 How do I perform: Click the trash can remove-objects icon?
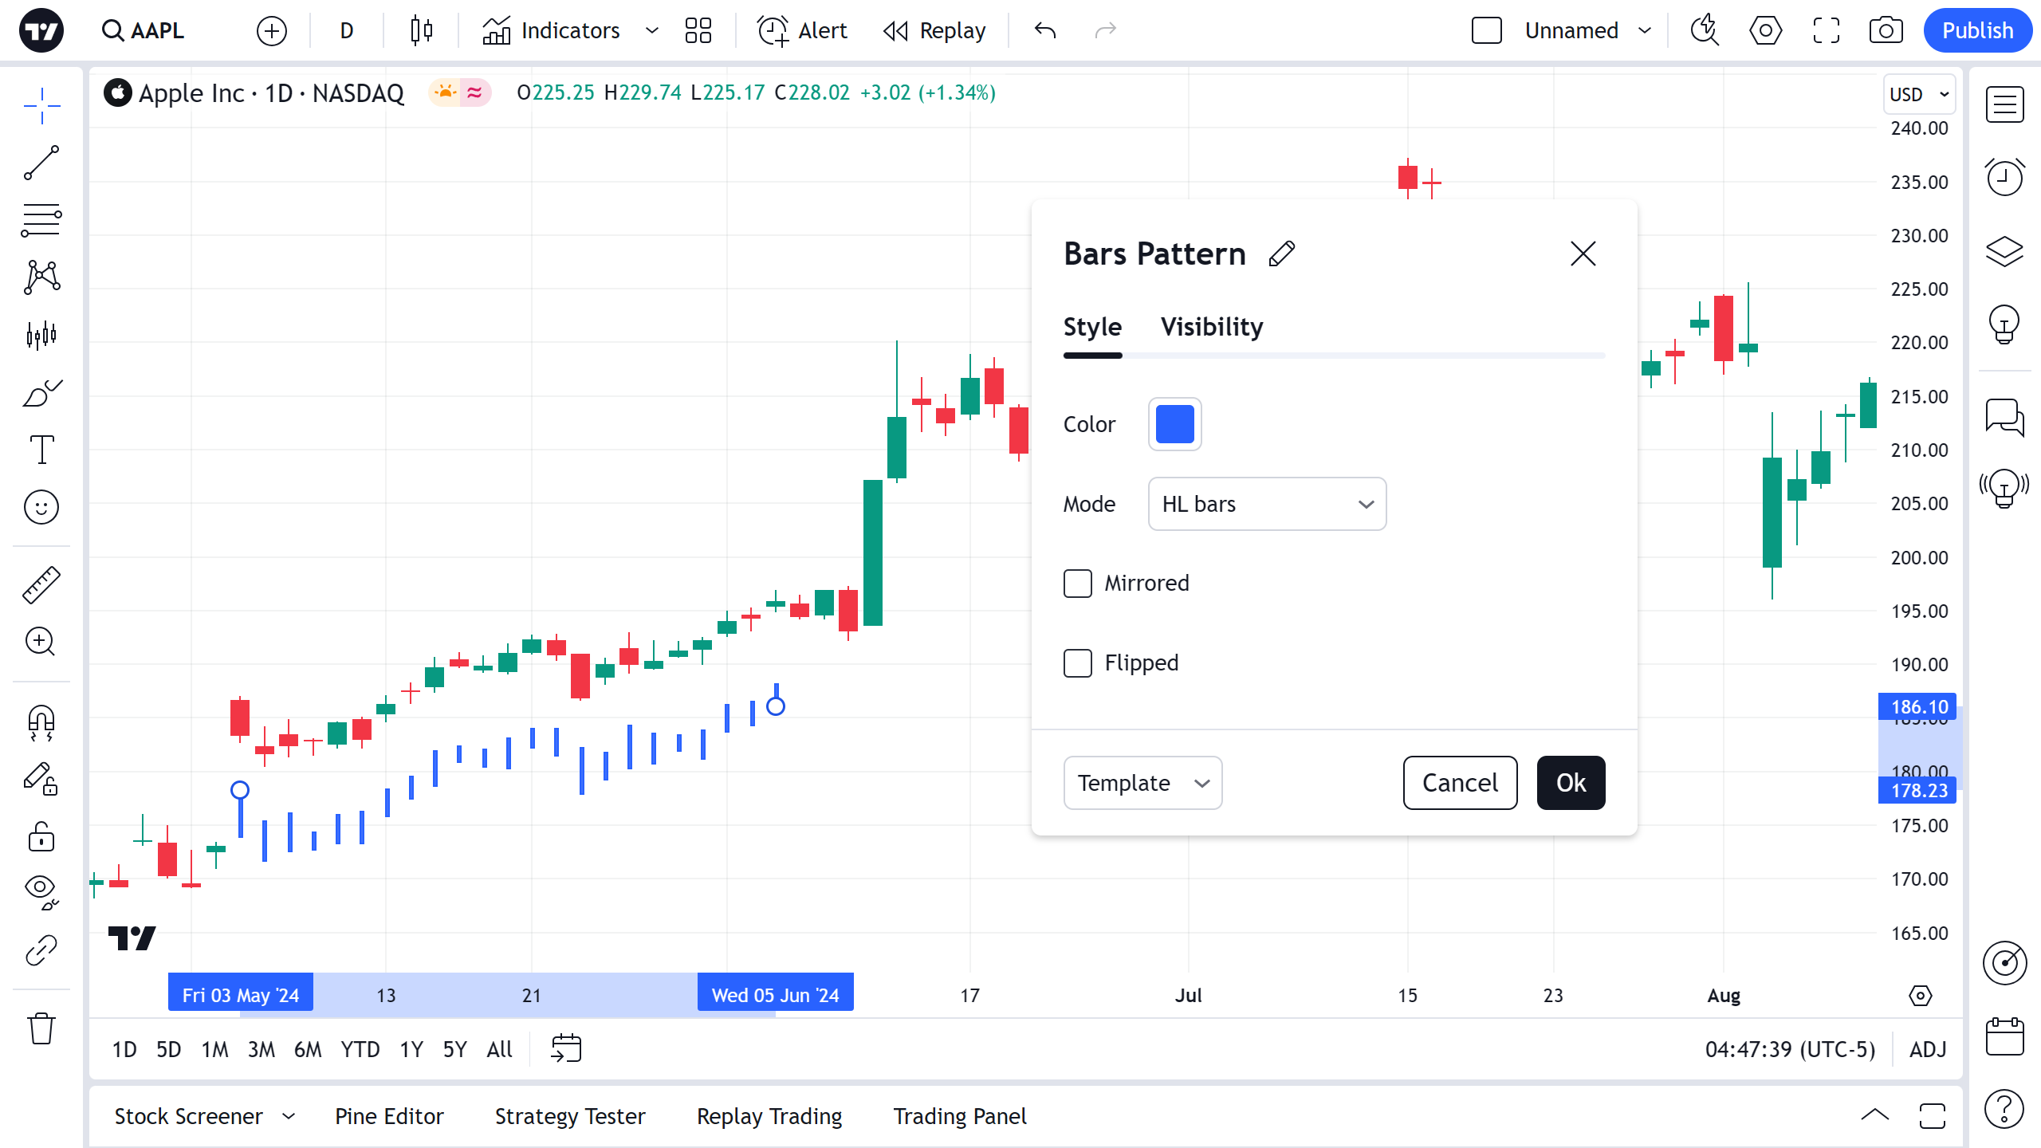coord(41,1028)
